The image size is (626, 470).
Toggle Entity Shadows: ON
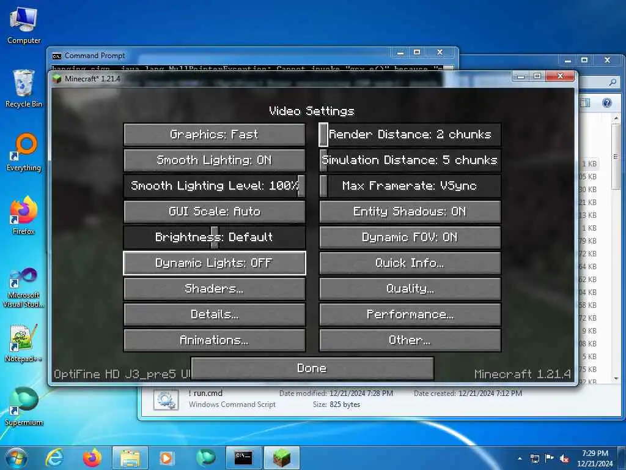(410, 211)
